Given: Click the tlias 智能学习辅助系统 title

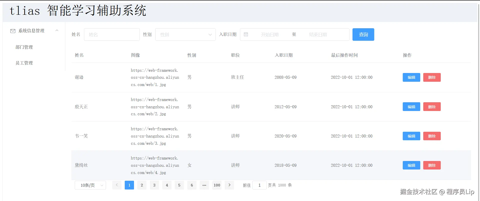Looking at the screenshot, I should (78, 11).
